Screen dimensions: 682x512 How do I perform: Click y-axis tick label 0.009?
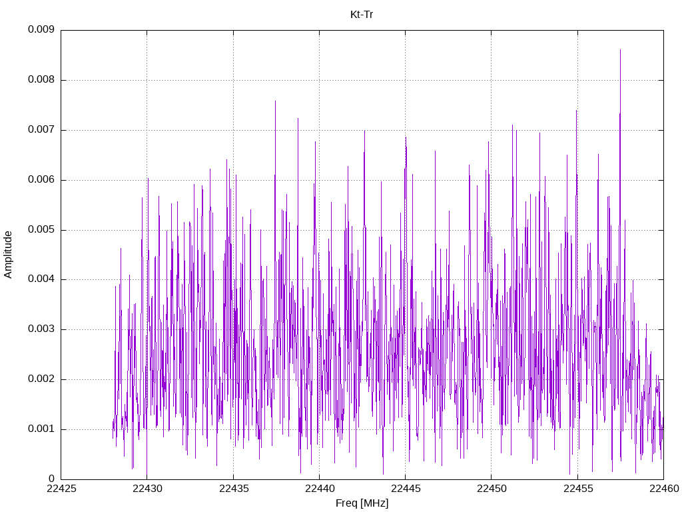(41, 29)
